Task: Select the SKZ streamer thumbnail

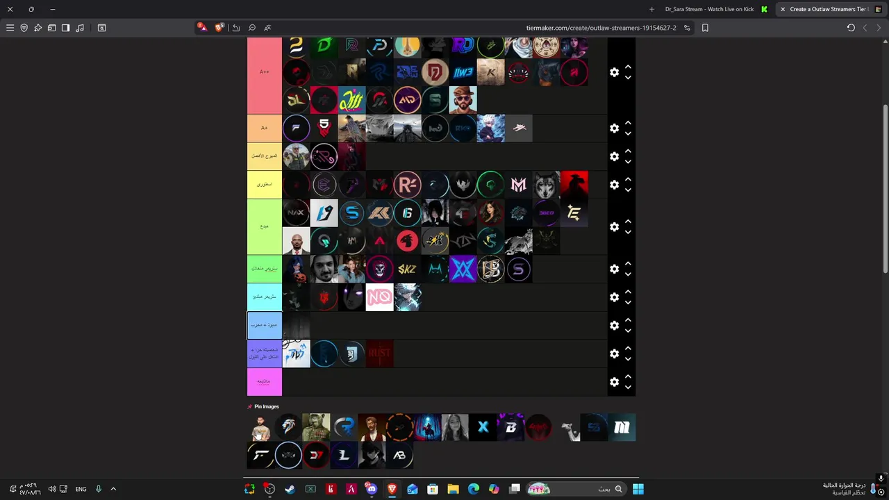Action: 407,269
